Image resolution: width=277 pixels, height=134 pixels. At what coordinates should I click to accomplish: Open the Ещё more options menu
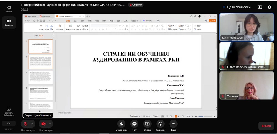tap(173, 124)
